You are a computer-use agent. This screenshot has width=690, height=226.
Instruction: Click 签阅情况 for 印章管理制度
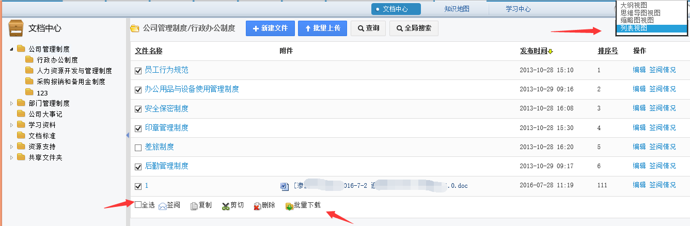662,127
